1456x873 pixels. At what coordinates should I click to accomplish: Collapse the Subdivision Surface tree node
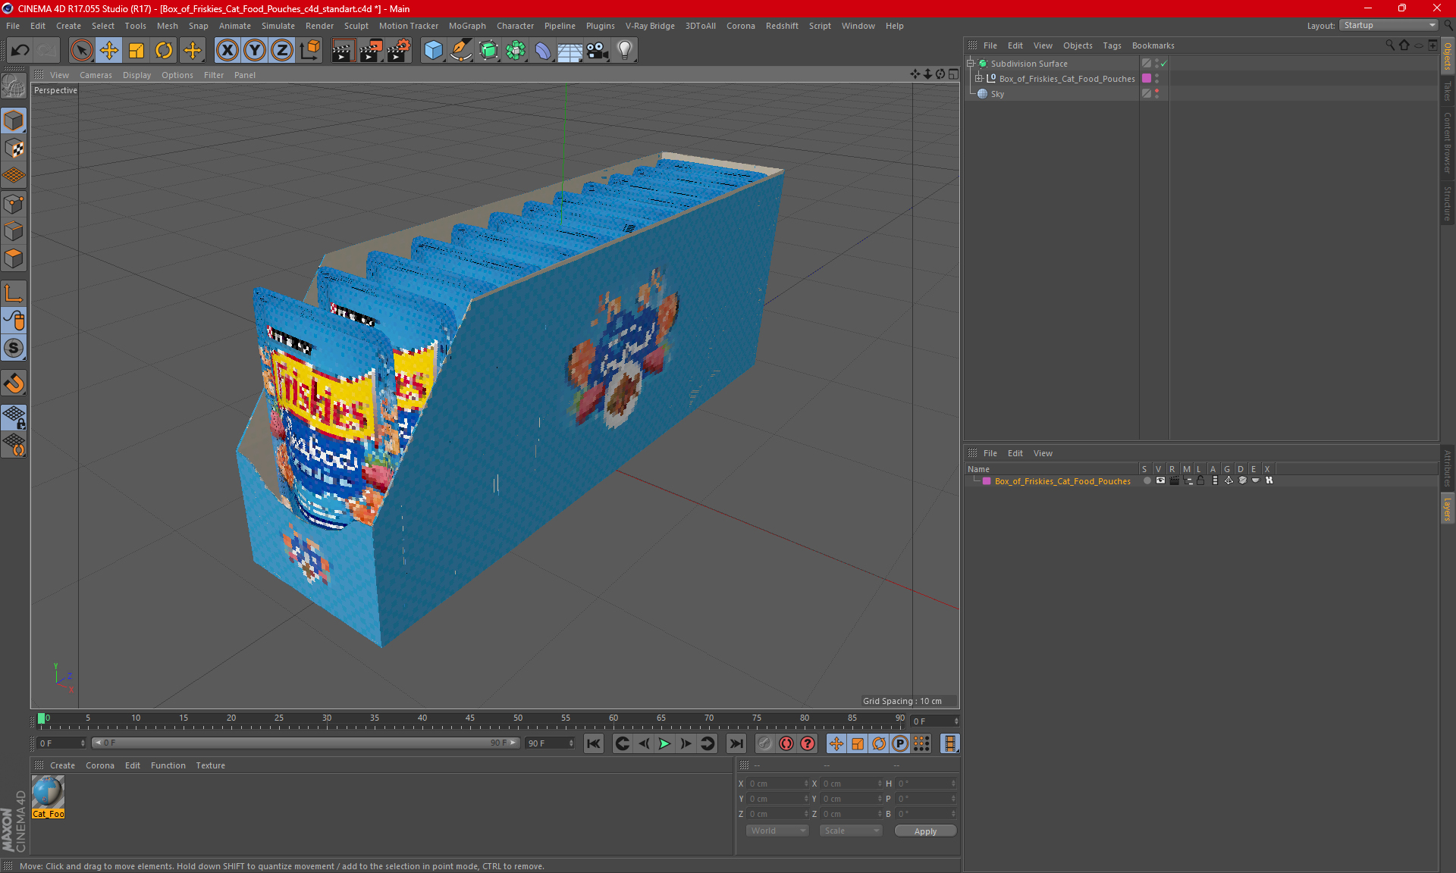pyautogui.click(x=971, y=64)
